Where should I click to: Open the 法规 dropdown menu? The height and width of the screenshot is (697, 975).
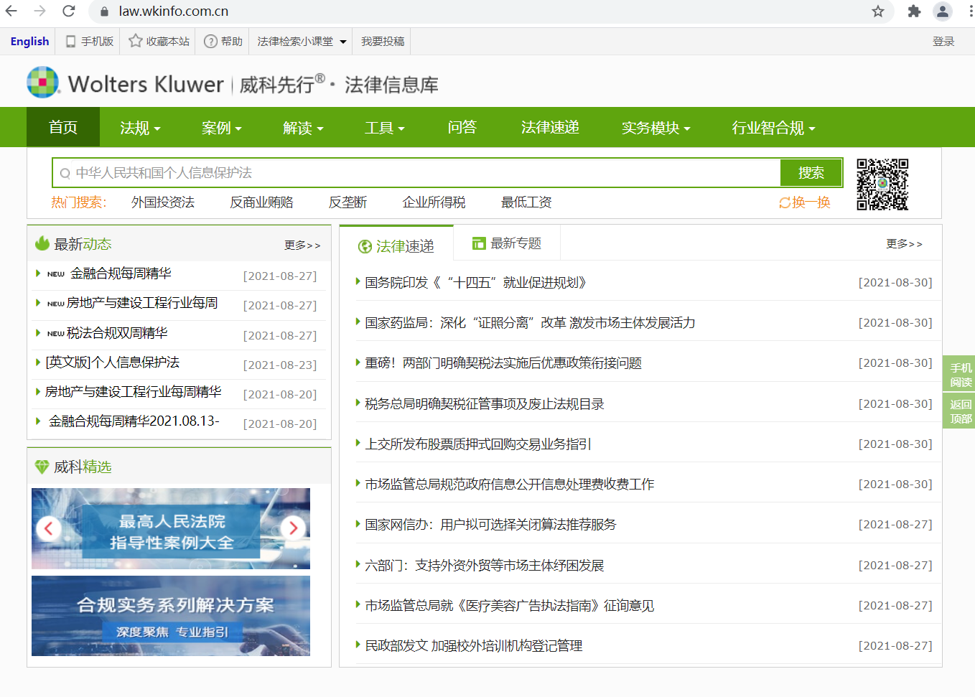140,128
